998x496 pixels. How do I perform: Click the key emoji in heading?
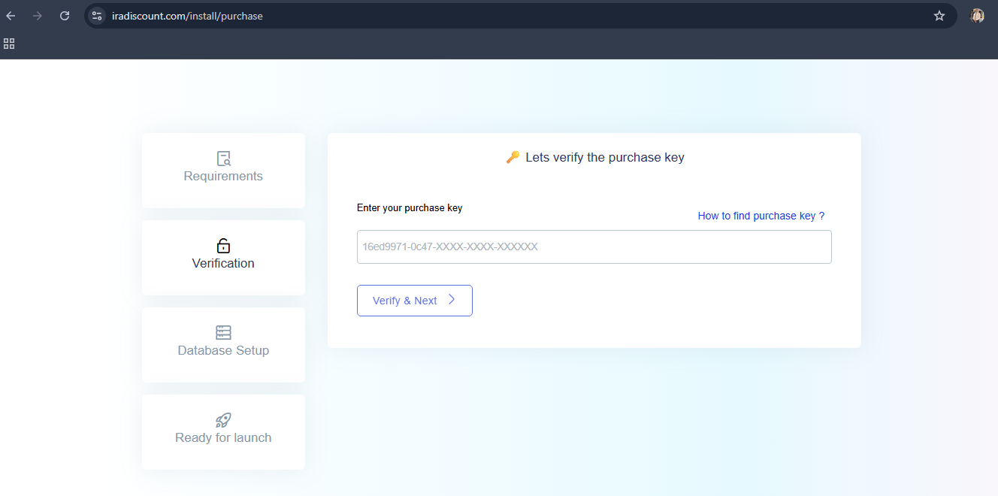click(513, 157)
